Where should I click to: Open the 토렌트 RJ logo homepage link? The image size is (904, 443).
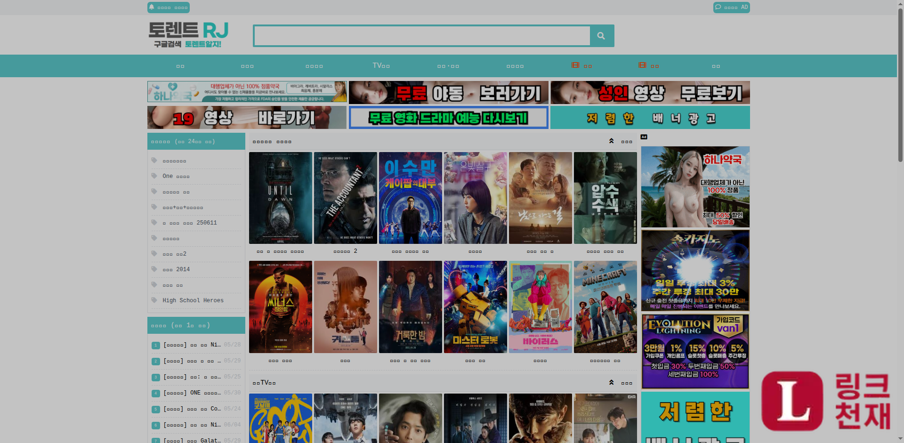(x=188, y=35)
